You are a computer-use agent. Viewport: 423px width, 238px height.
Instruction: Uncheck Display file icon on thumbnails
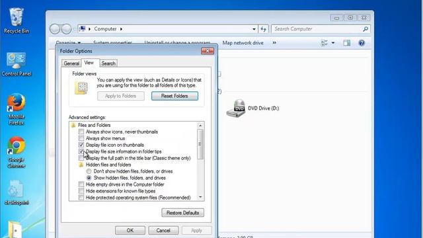pos(81,145)
